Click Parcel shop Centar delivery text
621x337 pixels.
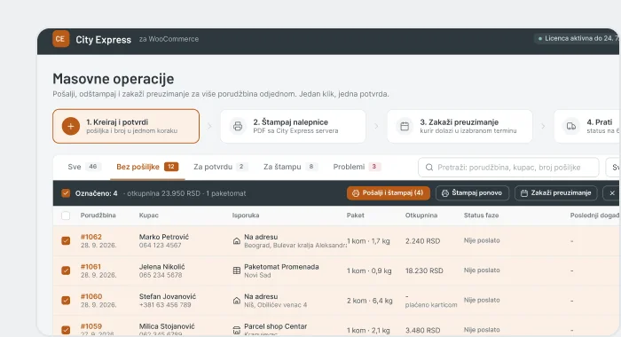(x=275, y=326)
